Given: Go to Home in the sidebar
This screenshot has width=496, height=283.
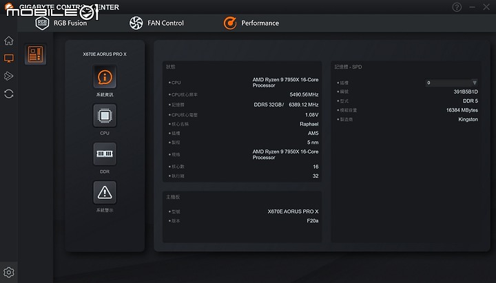Looking at the screenshot, I should tap(9, 41).
